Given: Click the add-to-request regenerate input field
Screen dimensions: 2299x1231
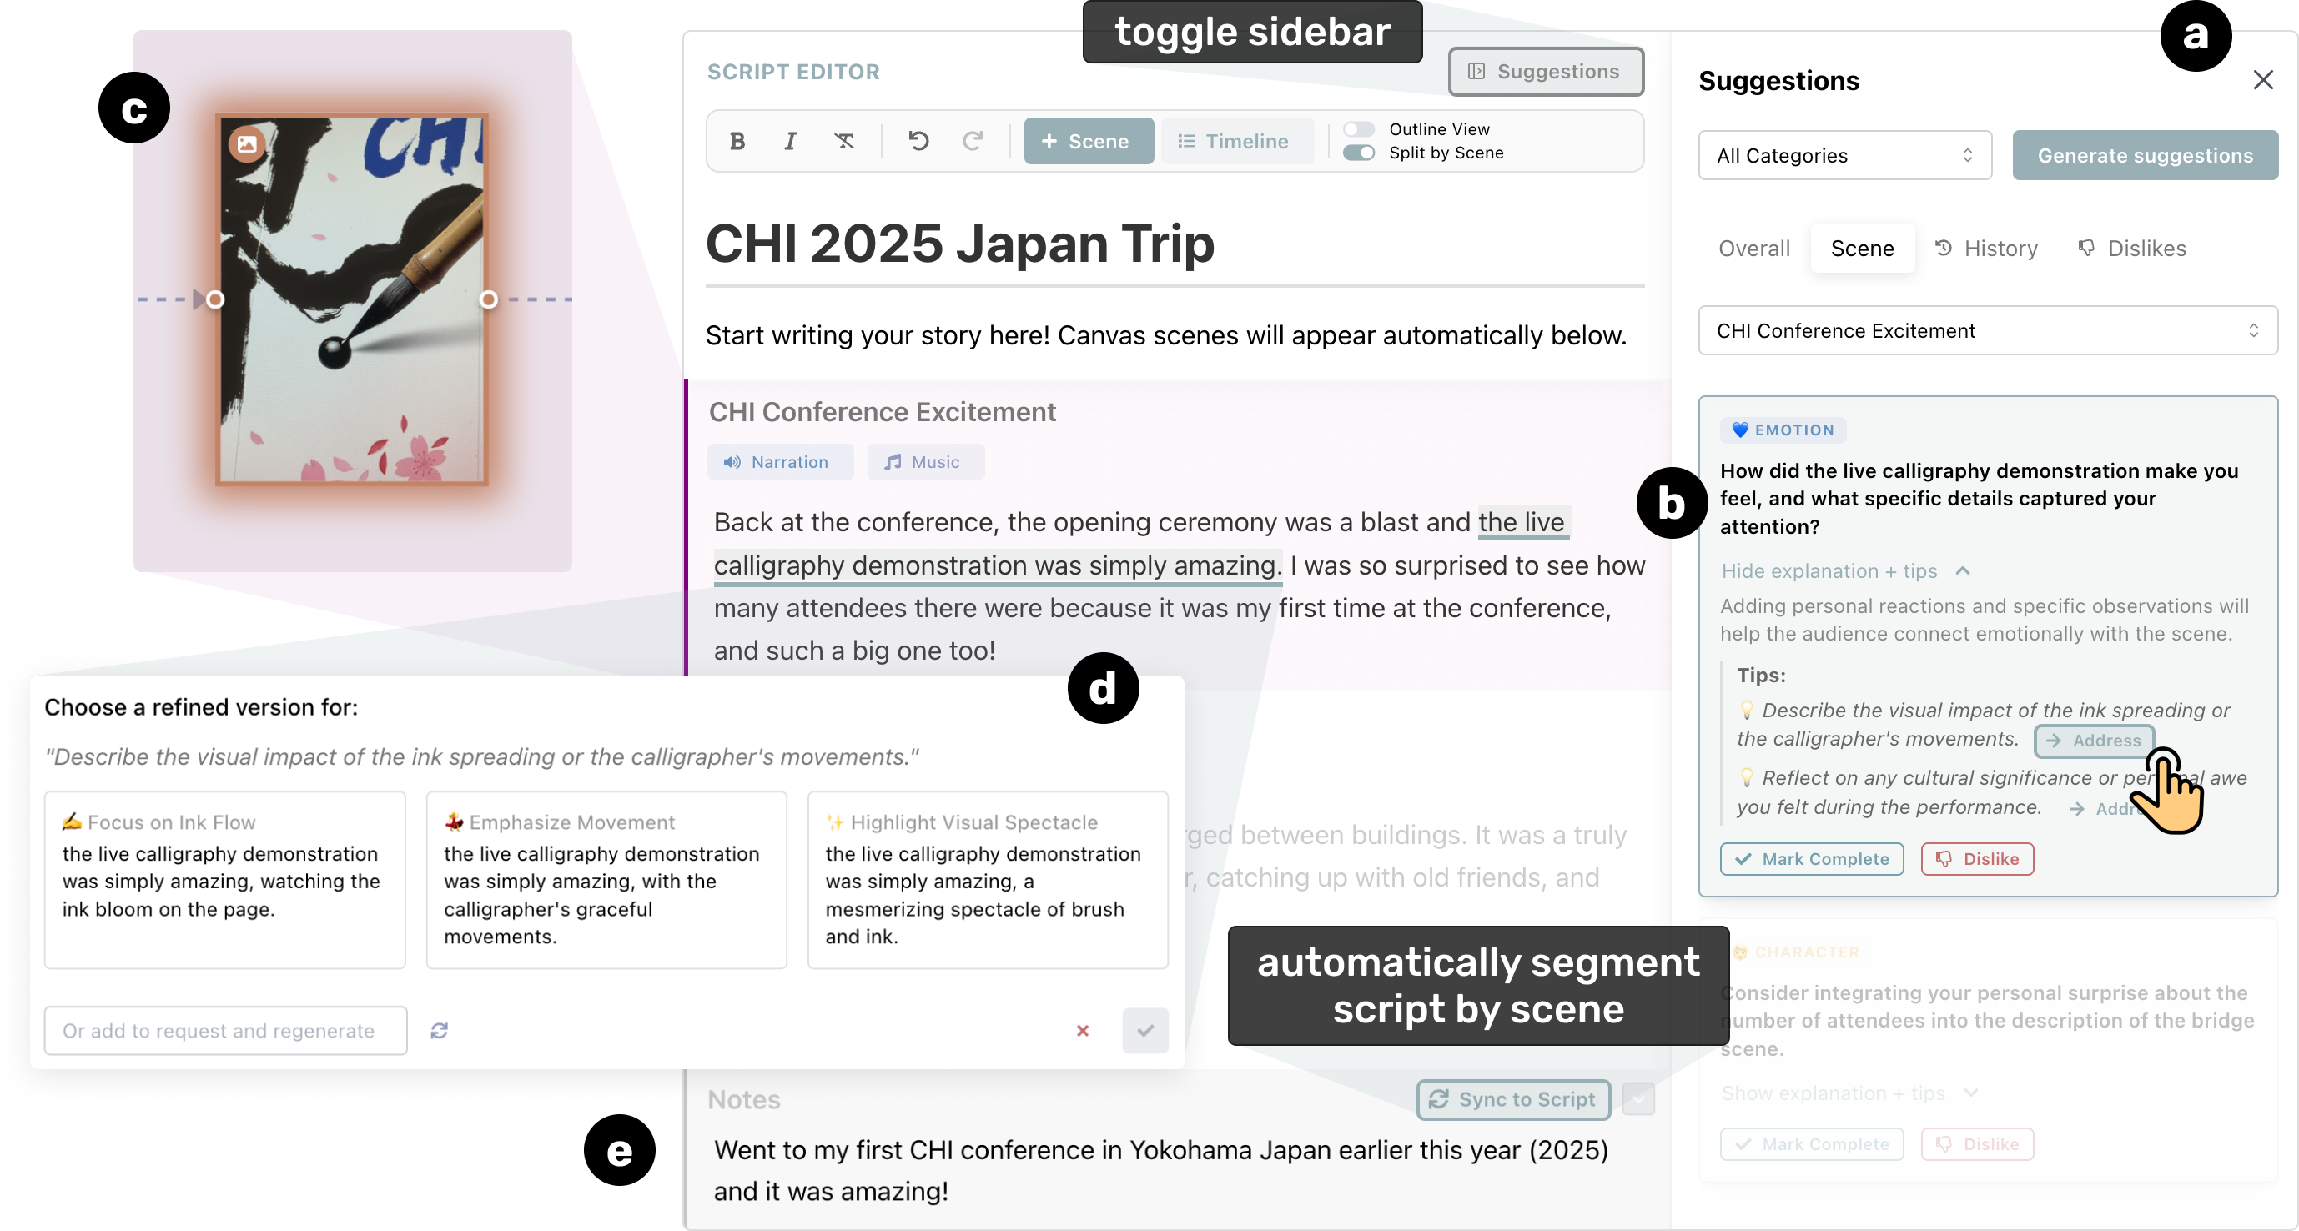Looking at the screenshot, I should (226, 1030).
